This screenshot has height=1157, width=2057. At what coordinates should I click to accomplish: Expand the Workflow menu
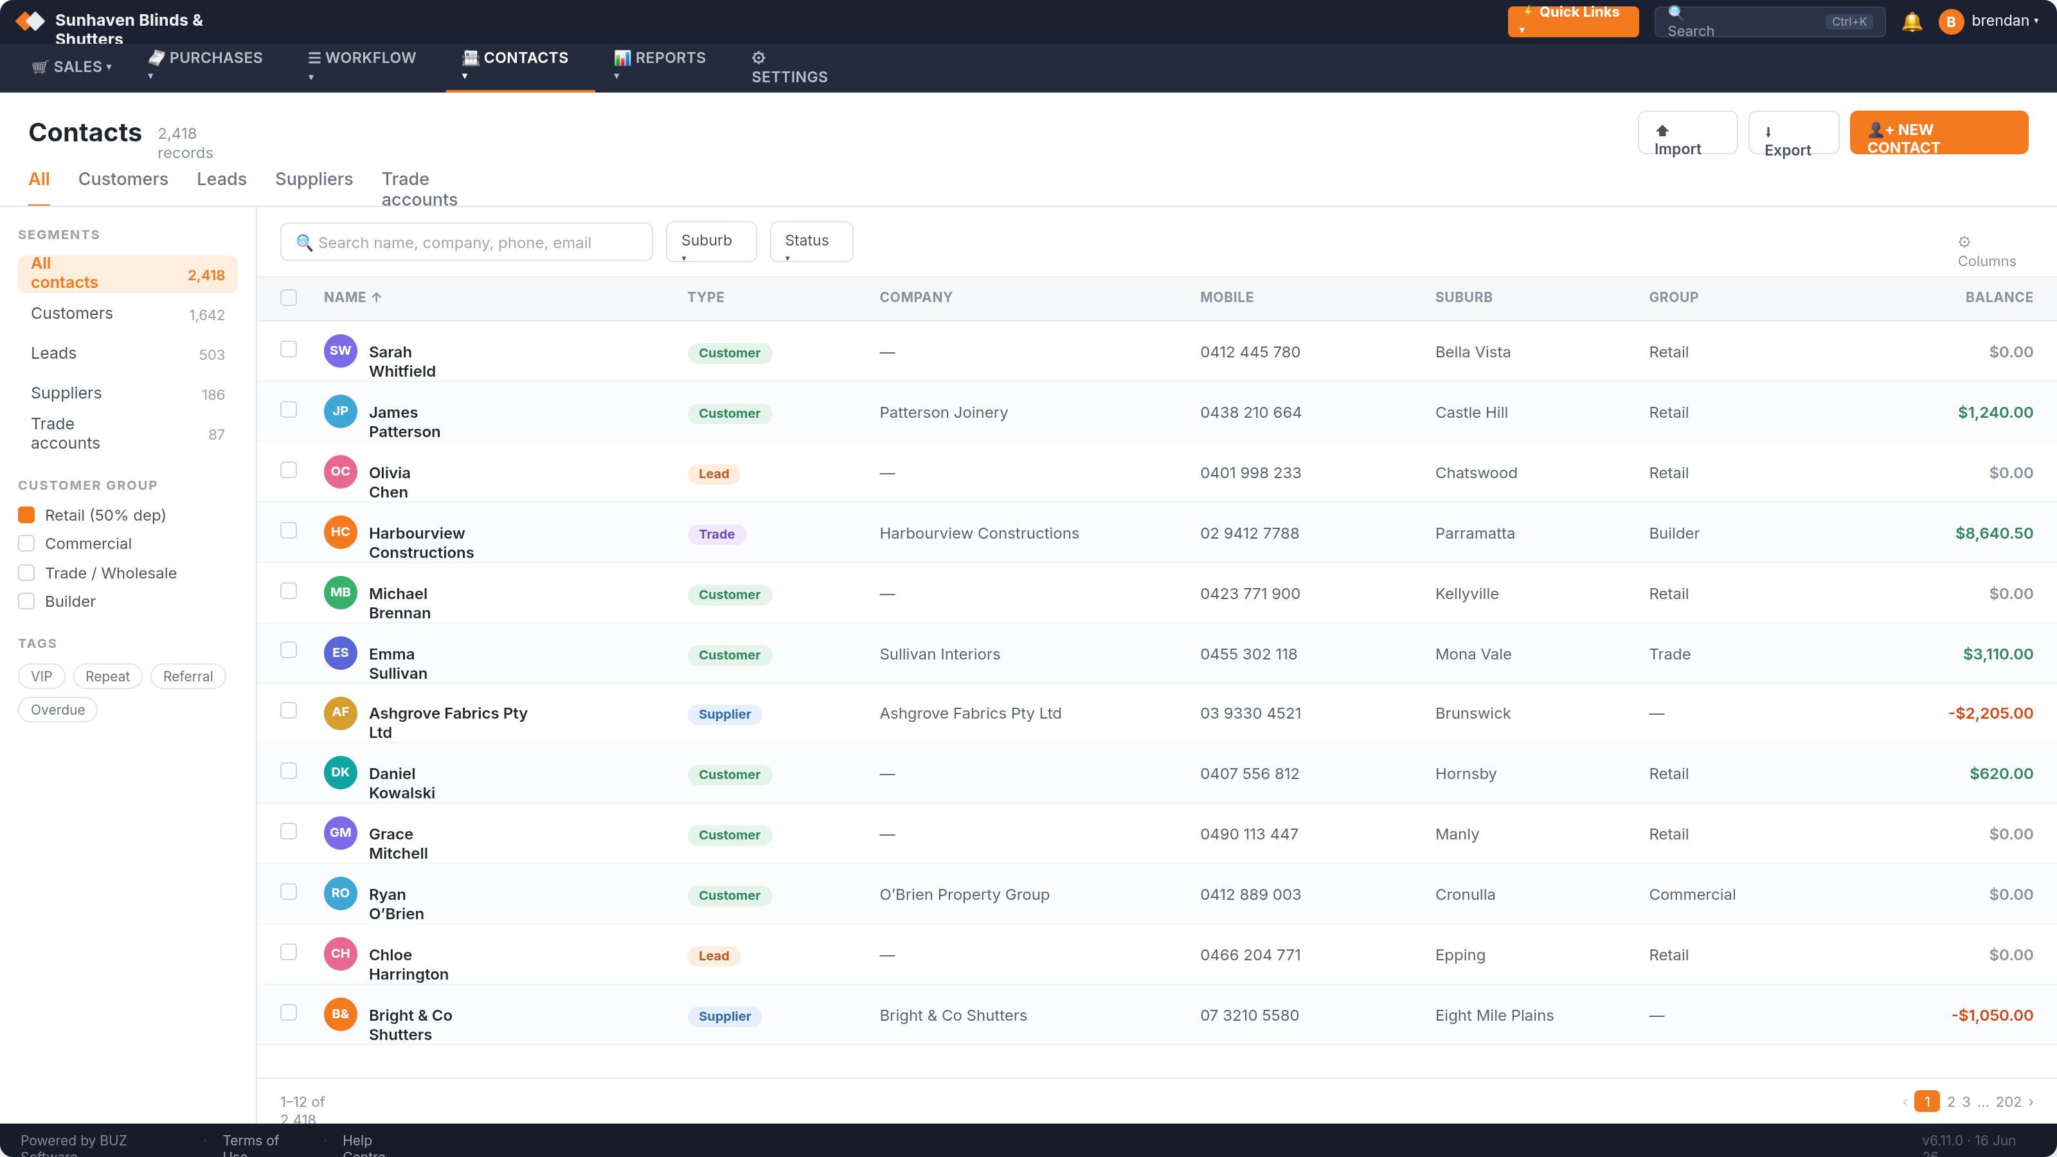coord(362,66)
